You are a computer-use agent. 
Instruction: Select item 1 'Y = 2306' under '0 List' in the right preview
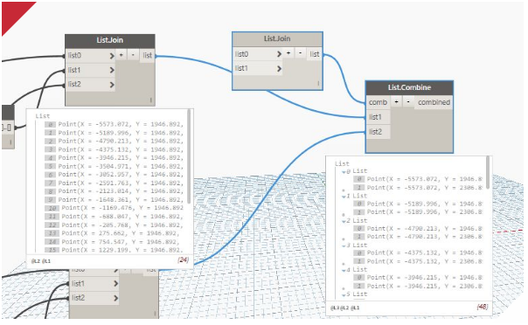[x=418, y=188]
